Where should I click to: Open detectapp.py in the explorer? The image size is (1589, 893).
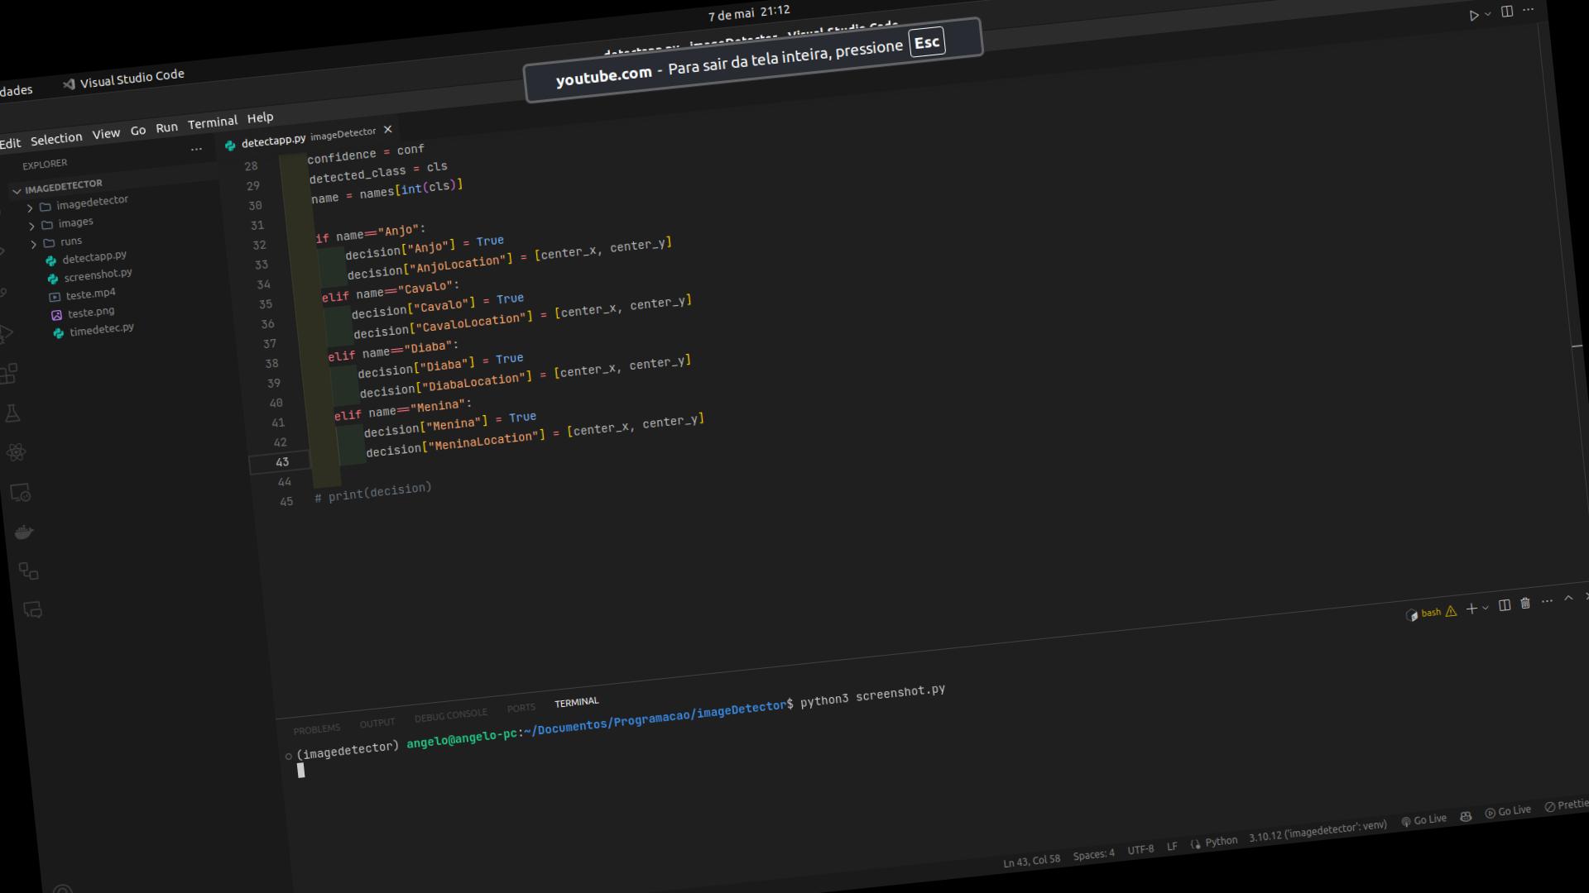tap(86, 258)
